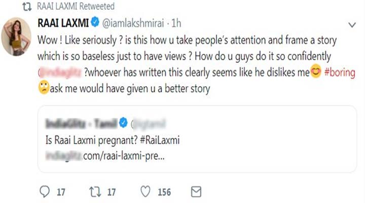This screenshot has height=203, width=365.
Task: Click the direct message envelope icon
Action: (x=195, y=192)
